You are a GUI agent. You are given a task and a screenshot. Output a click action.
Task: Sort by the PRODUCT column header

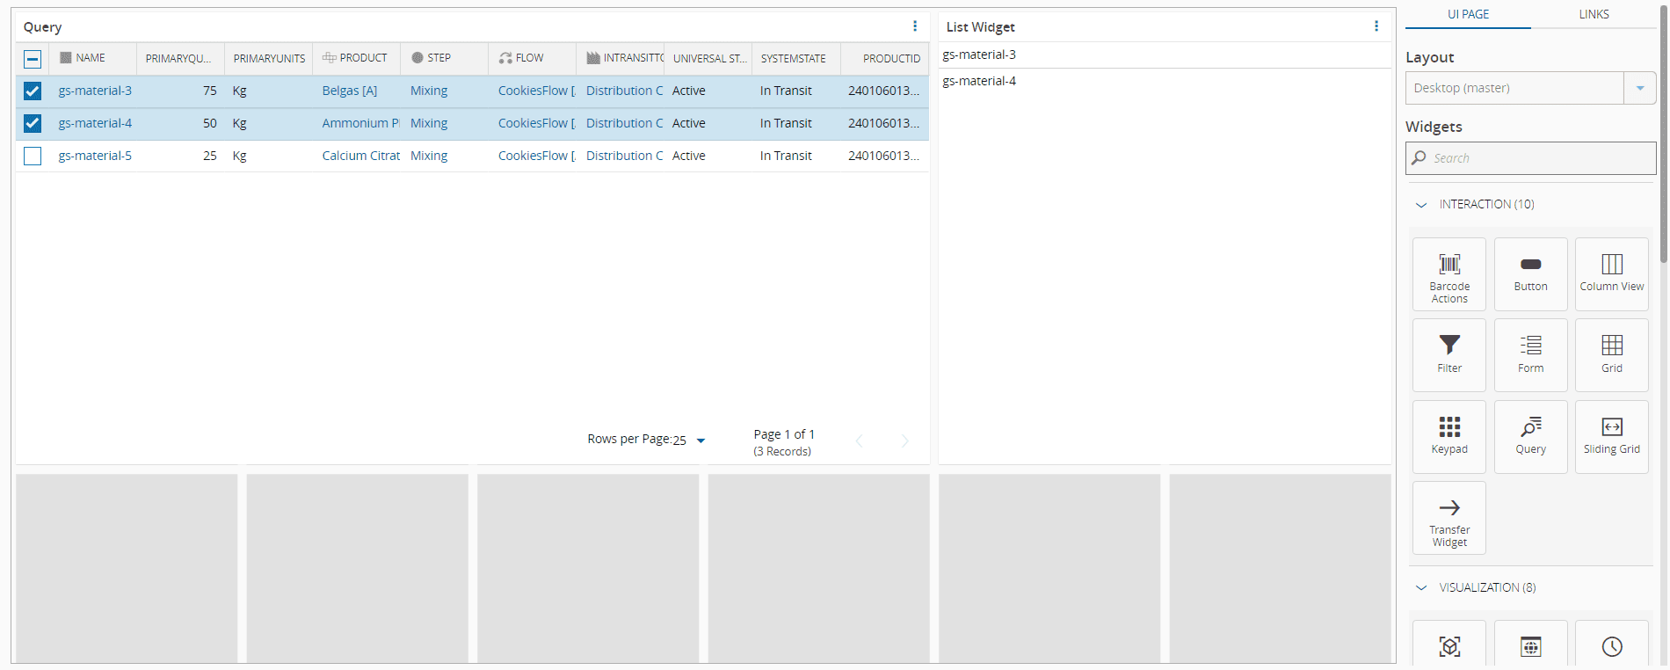point(356,58)
